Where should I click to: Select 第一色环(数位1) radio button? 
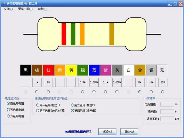(x=38, y=105)
